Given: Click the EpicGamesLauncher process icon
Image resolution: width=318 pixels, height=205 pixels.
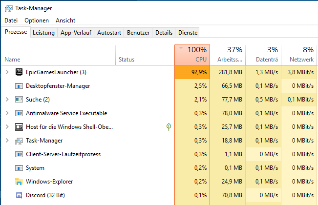Looking at the screenshot, I should pos(19,72).
